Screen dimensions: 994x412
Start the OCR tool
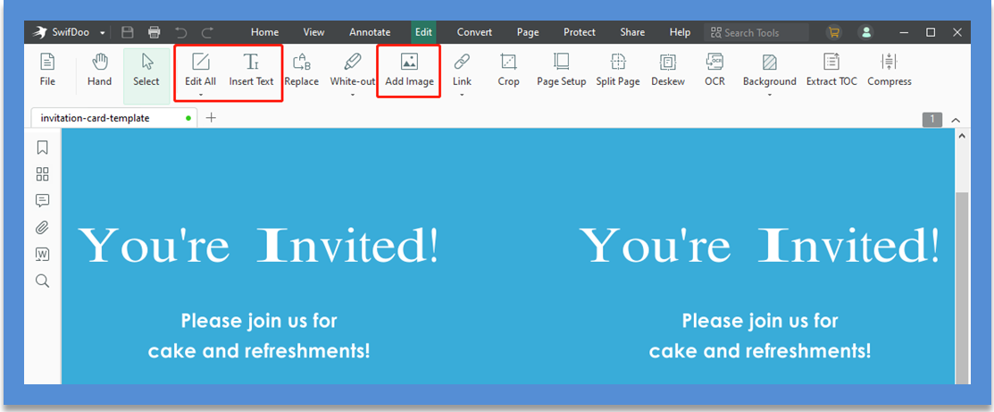tap(715, 70)
